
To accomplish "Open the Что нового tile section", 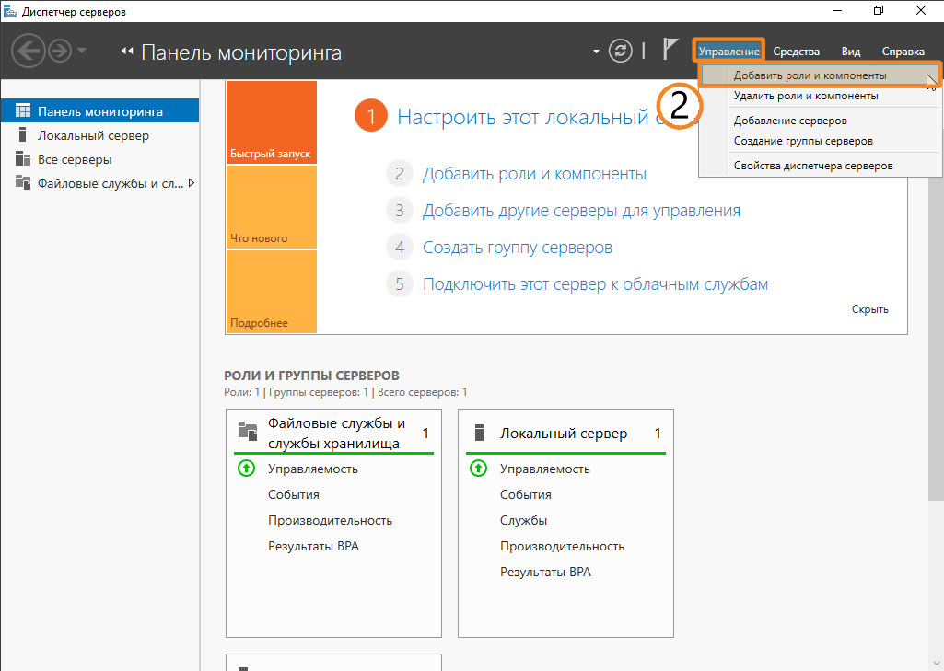I will (x=271, y=208).
